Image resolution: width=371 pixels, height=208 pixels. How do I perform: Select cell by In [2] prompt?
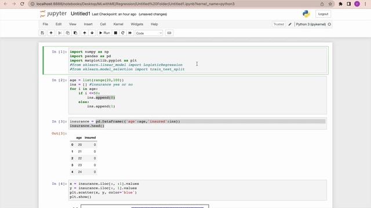[x=59, y=80]
